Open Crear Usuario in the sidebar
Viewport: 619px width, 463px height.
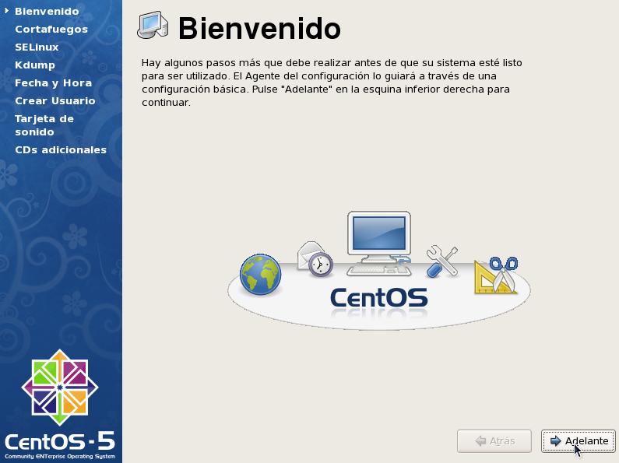(55, 101)
